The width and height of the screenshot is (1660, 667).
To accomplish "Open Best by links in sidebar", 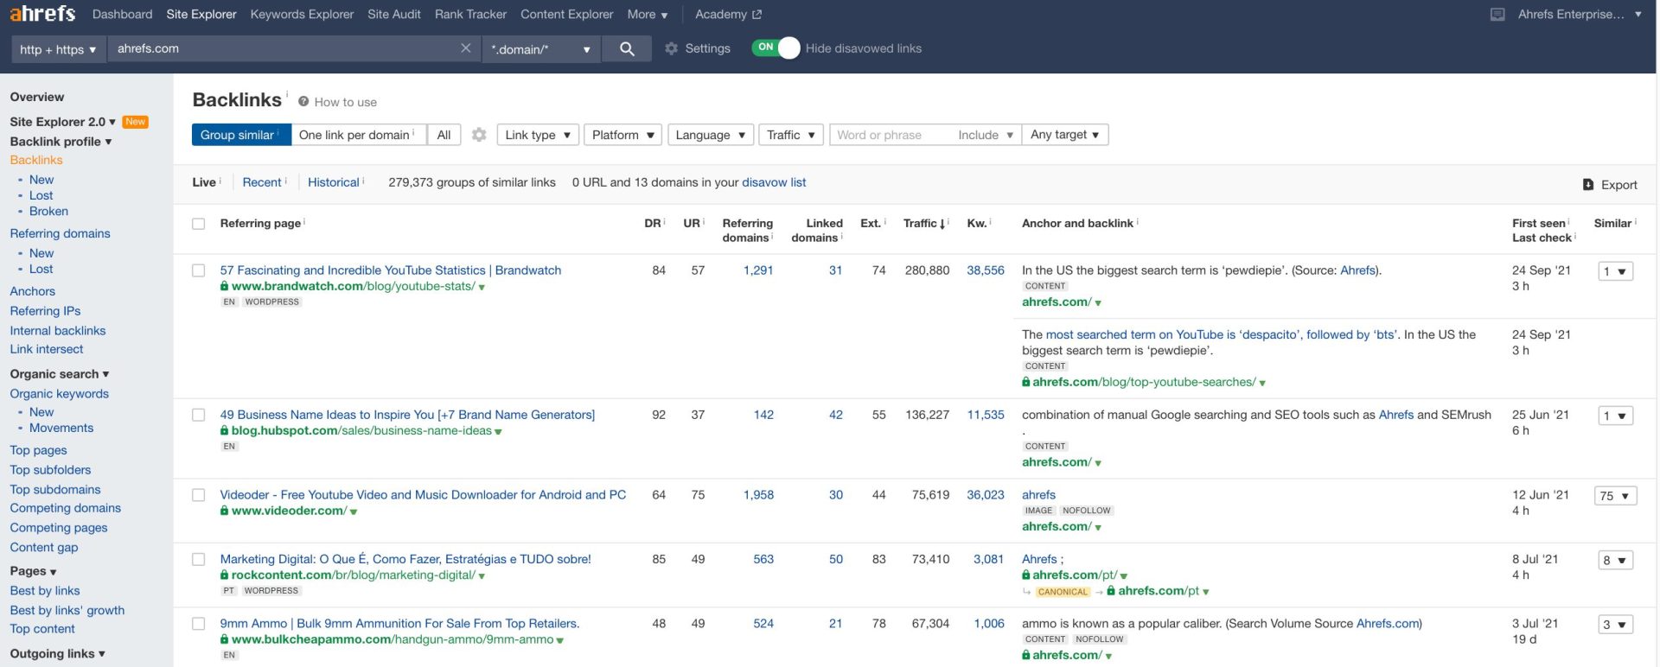I will coord(45,591).
